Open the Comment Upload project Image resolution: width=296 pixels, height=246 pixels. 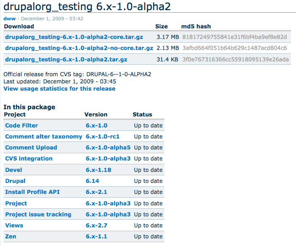[31, 147]
